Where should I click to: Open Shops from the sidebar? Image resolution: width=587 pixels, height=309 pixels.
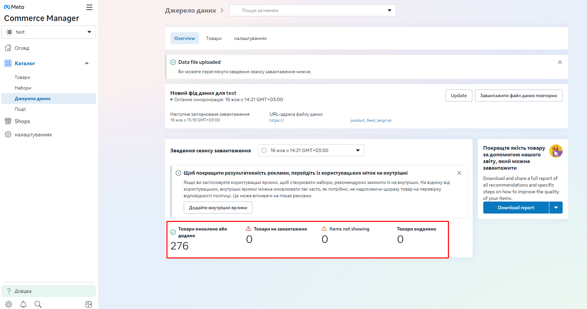(x=22, y=121)
